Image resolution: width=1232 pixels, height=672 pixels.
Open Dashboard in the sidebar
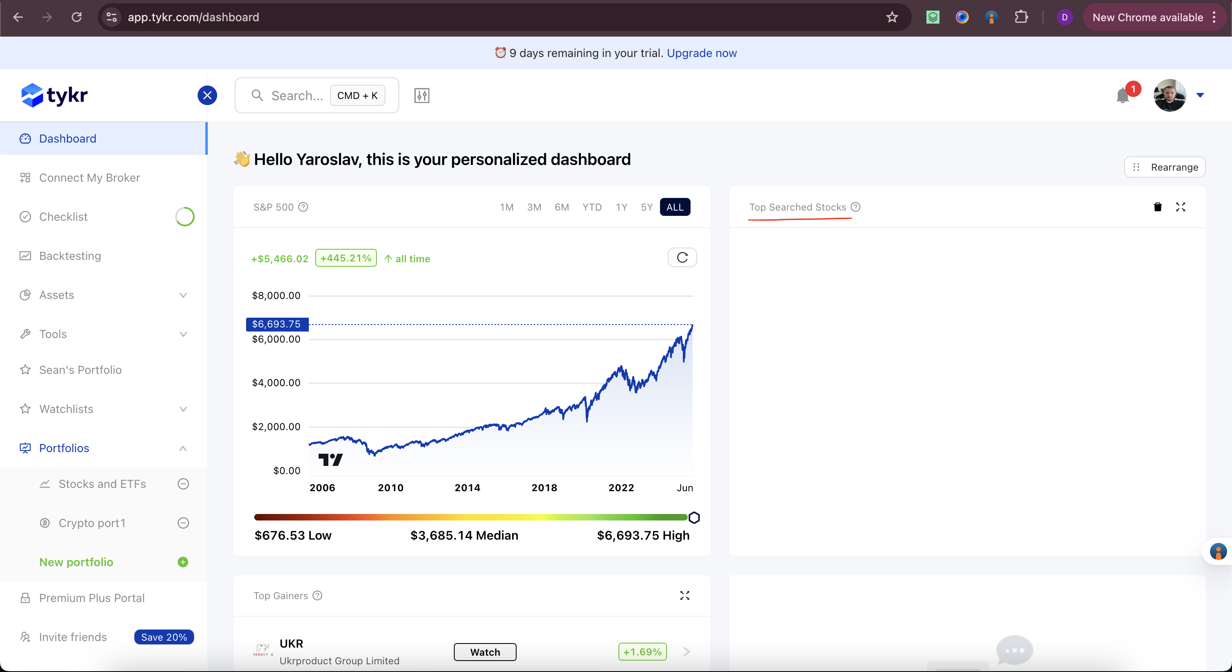(x=103, y=138)
